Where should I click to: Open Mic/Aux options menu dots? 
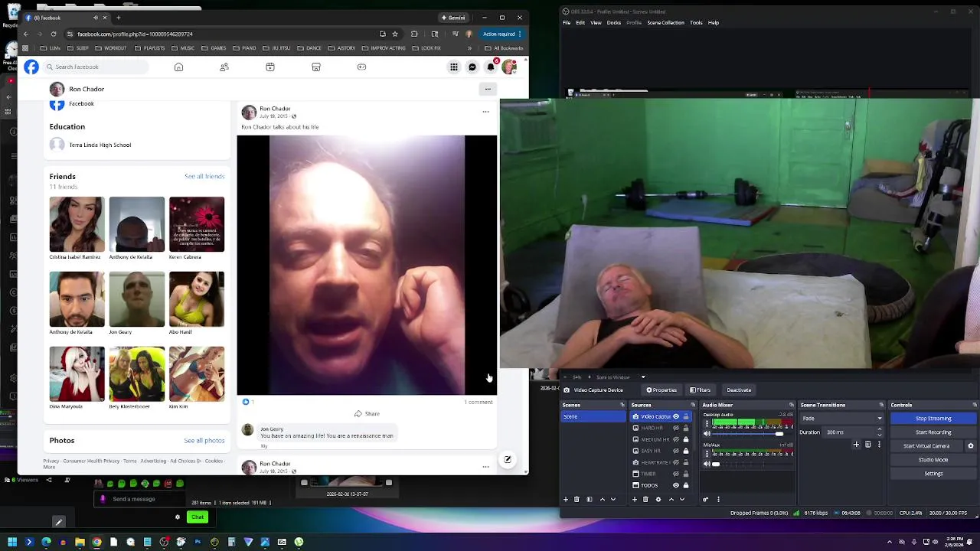(707, 454)
